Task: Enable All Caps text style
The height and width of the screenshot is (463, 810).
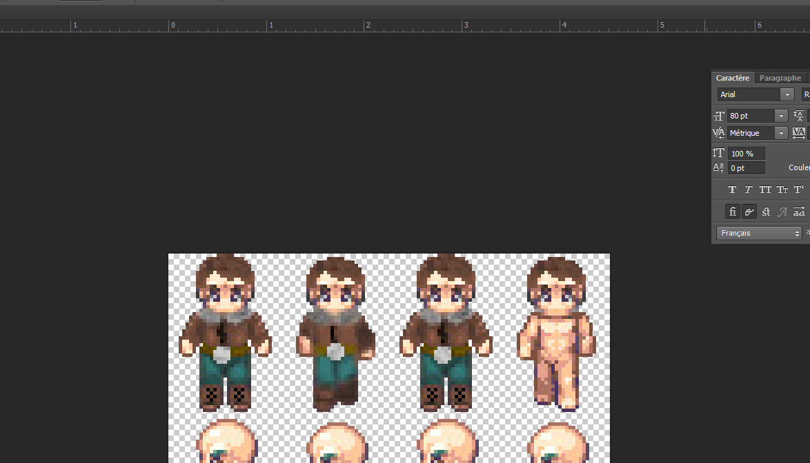Action: [765, 189]
